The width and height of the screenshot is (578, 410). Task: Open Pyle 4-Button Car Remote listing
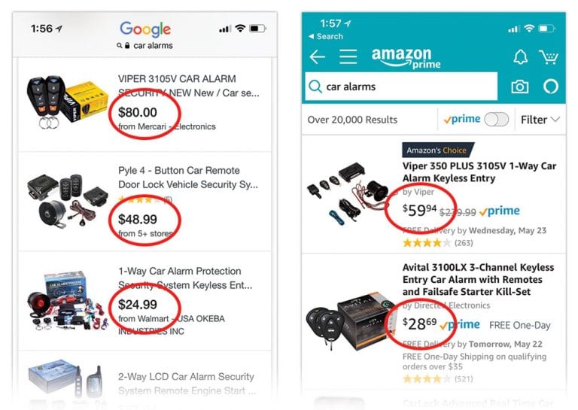tap(188, 178)
